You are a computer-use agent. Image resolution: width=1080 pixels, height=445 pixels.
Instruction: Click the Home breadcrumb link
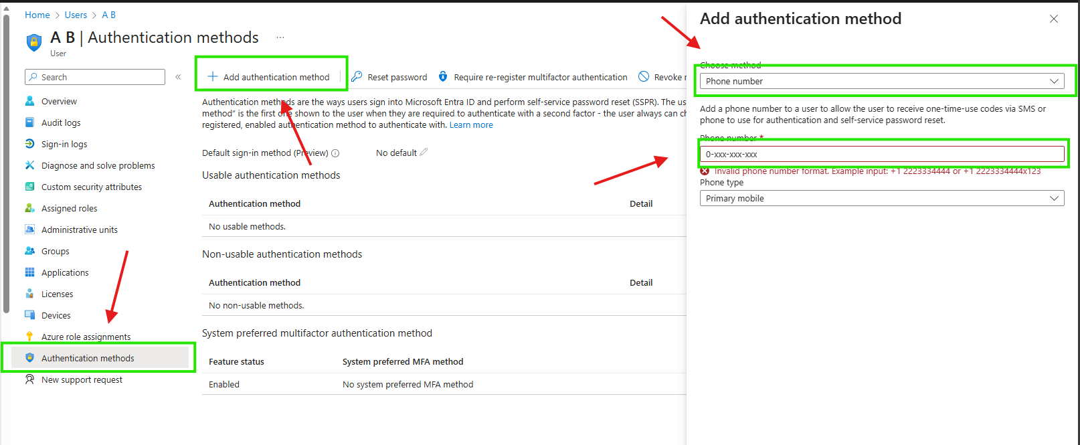pos(37,15)
